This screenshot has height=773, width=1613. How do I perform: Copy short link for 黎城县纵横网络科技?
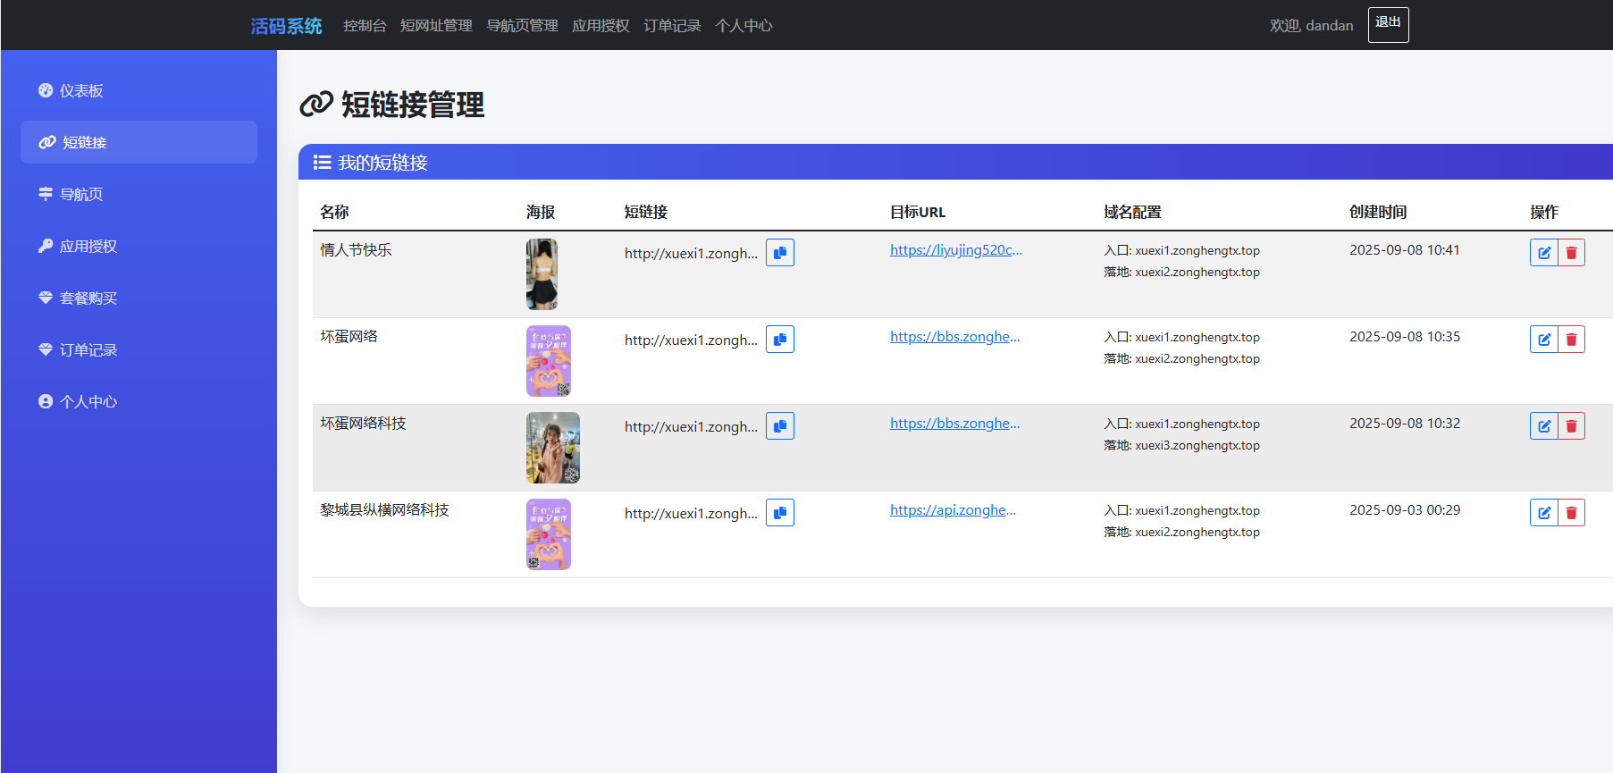pos(779,513)
